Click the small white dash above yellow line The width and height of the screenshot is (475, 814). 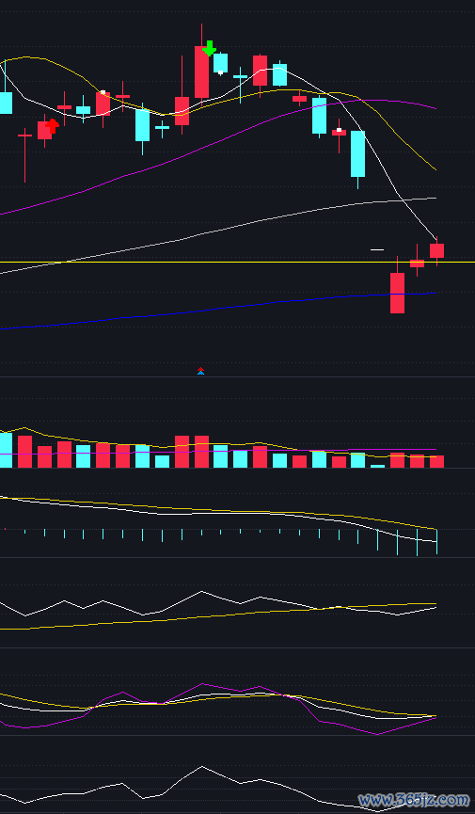(x=377, y=249)
